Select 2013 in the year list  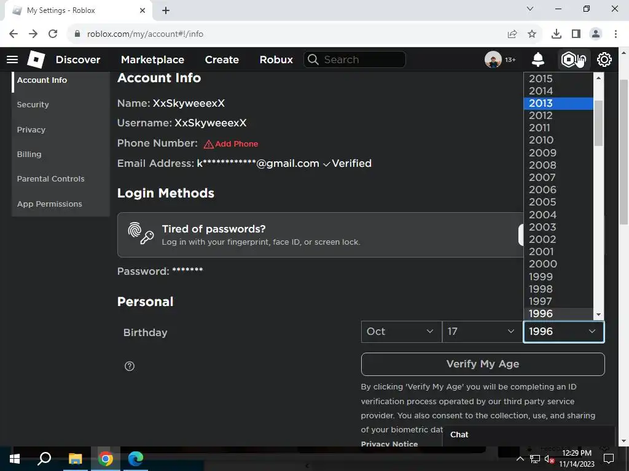pyautogui.click(x=558, y=103)
